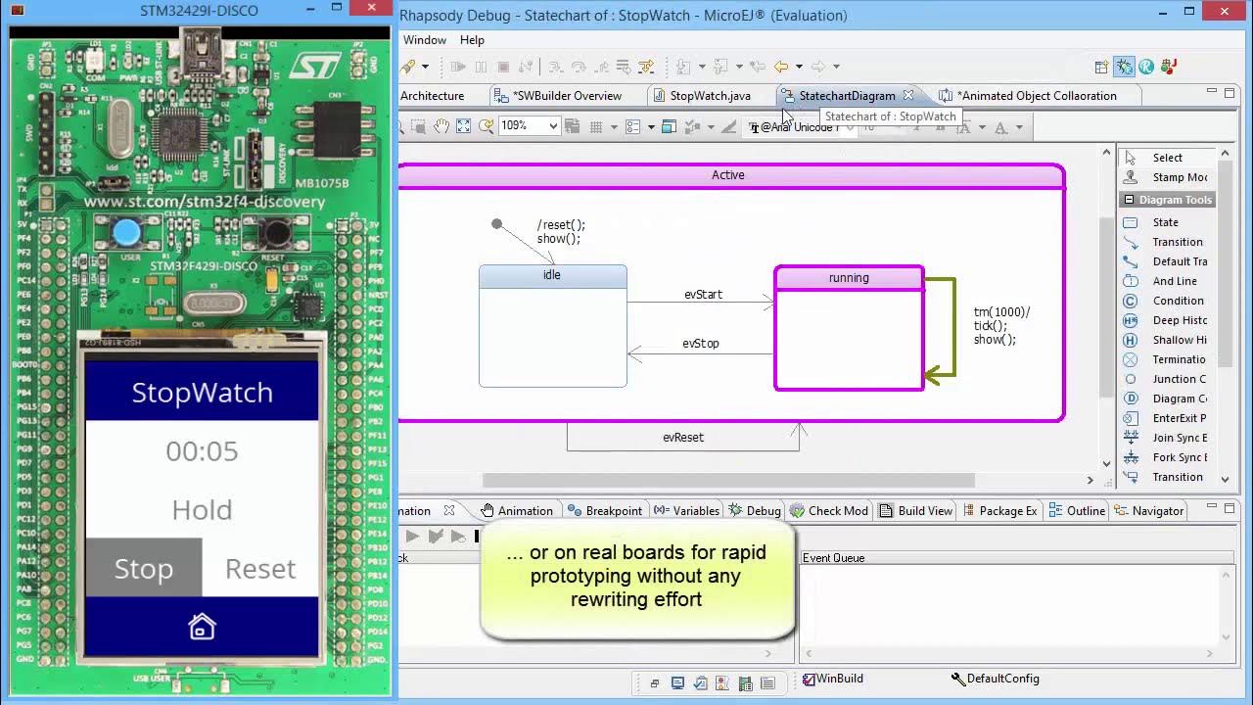Pick the Default Transition tool
This screenshot has width=1253, height=705.
pos(1165,261)
